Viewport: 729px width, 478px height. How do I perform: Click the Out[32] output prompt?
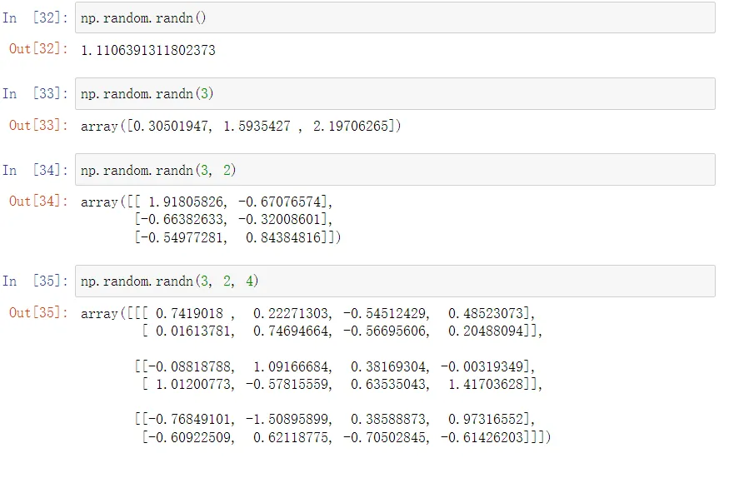pos(38,49)
